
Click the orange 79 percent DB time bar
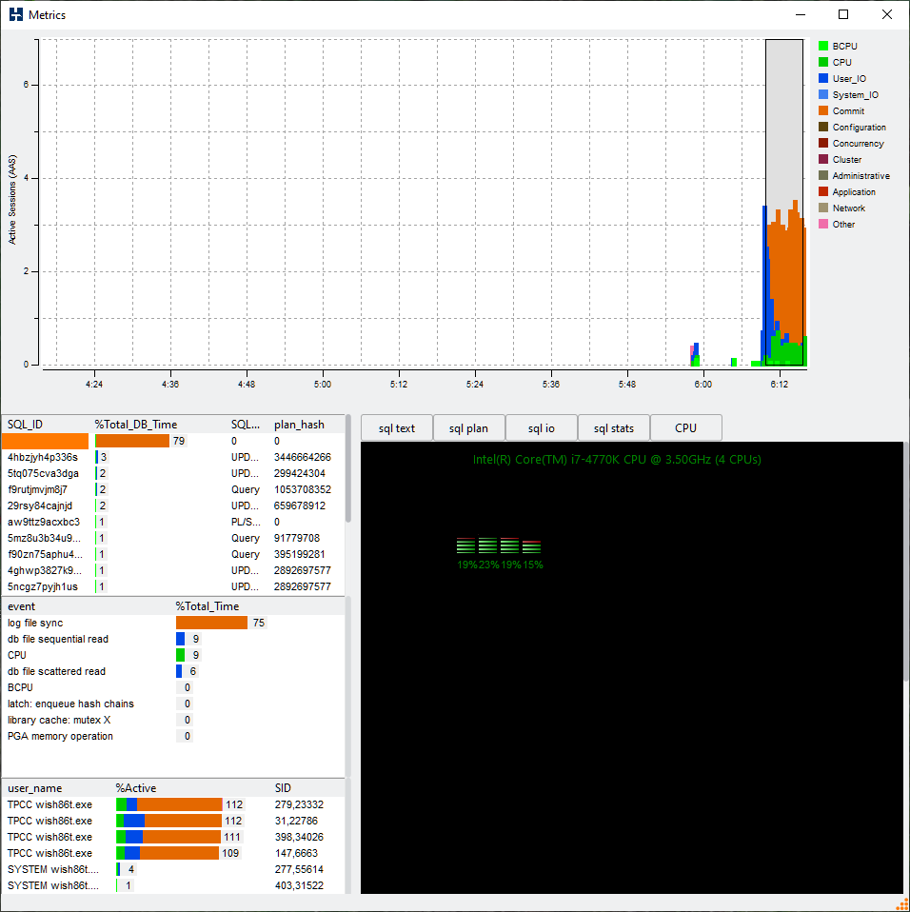point(132,441)
